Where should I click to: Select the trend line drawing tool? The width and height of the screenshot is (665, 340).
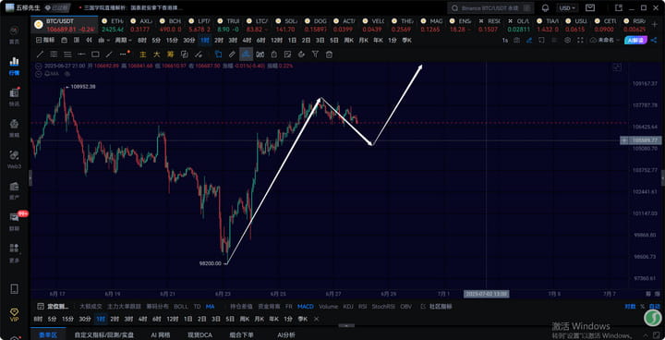[40, 55]
